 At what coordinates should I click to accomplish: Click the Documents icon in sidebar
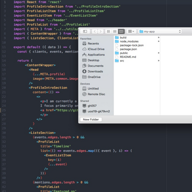[x=84, y=65]
